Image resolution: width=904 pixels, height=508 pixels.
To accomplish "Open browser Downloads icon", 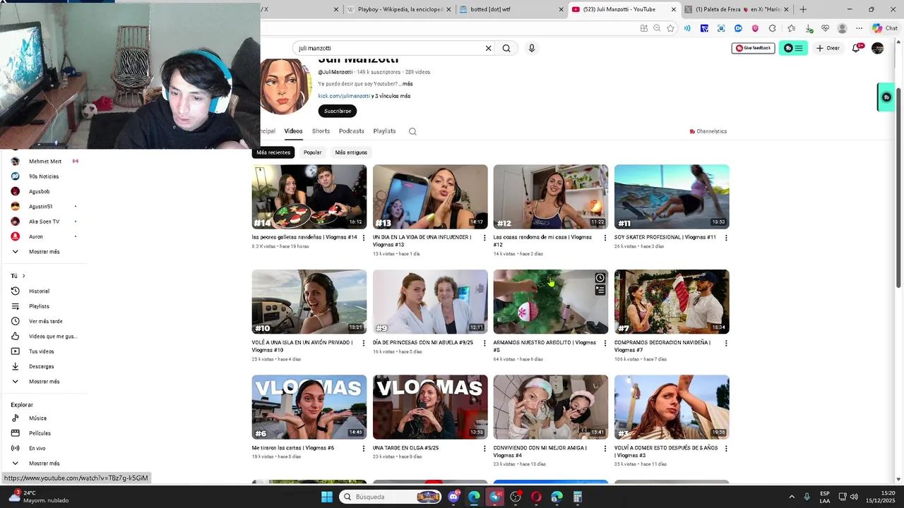I will pos(809,28).
